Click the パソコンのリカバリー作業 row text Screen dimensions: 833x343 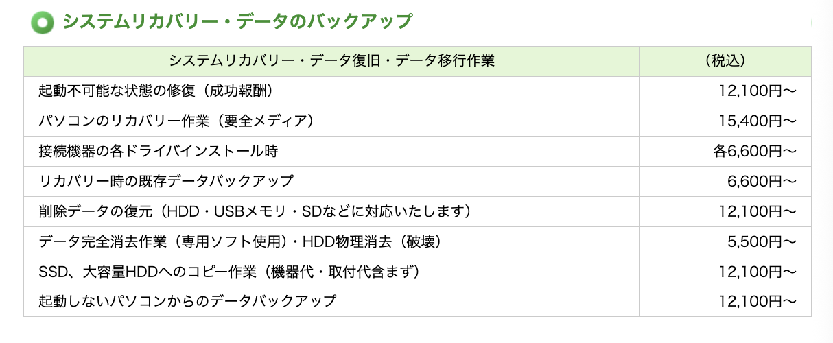(x=176, y=121)
